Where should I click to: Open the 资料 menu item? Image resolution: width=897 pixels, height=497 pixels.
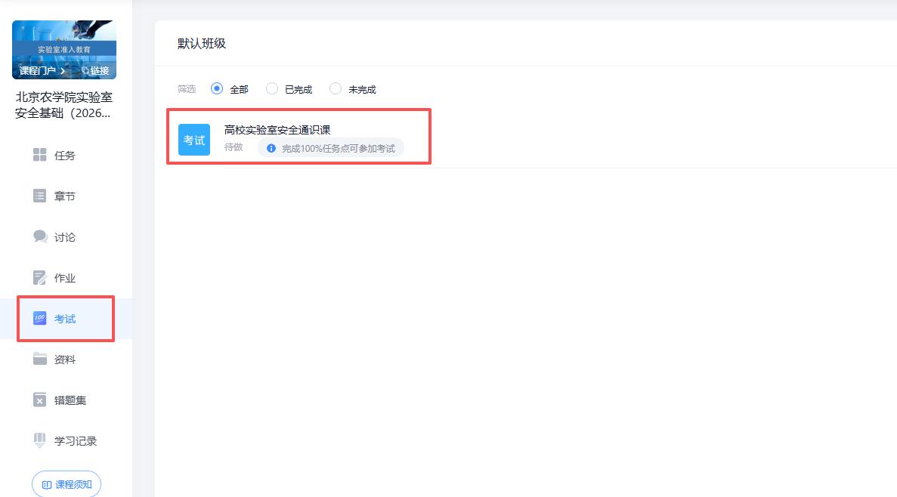[x=65, y=360]
